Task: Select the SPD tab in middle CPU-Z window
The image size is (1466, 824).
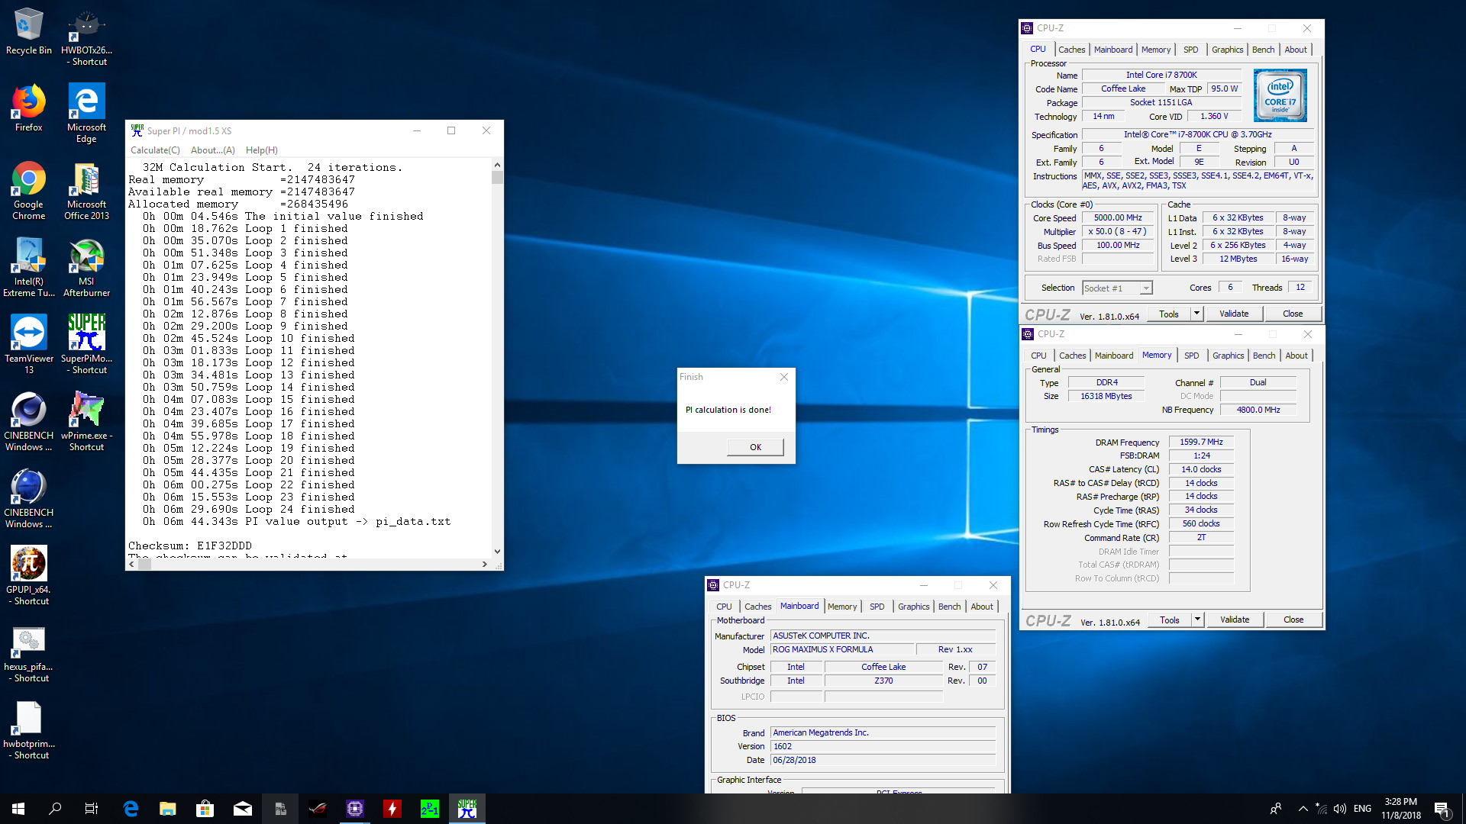Action: pos(1191,356)
